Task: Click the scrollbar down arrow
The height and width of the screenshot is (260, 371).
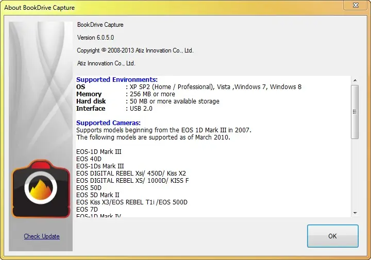Action: (x=355, y=213)
